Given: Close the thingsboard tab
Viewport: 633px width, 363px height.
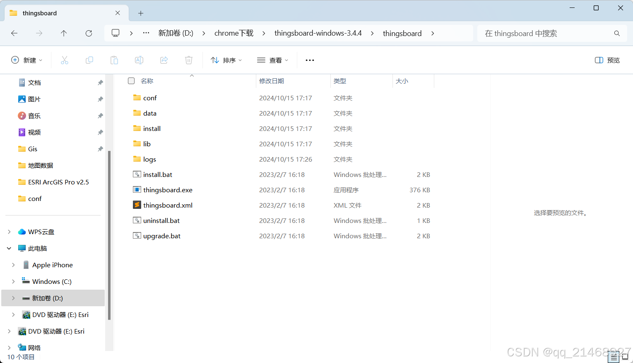Looking at the screenshot, I should (x=118, y=13).
